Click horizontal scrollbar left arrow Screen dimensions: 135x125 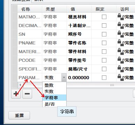(x=20, y=85)
